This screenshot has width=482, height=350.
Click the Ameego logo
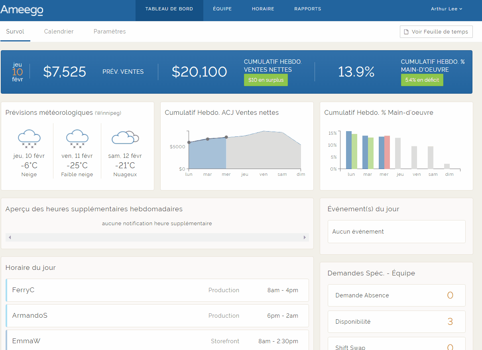pos(22,10)
